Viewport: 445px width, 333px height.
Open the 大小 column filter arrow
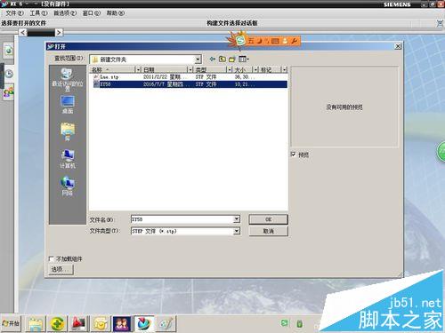(x=255, y=69)
